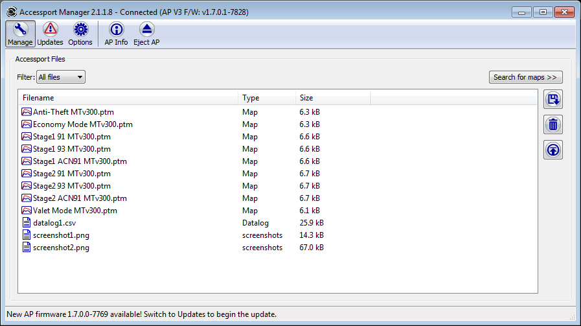This screenshot has height=326, width=581.
Task: Maximize the Accessport Manager window
Action: pos(543,12)
